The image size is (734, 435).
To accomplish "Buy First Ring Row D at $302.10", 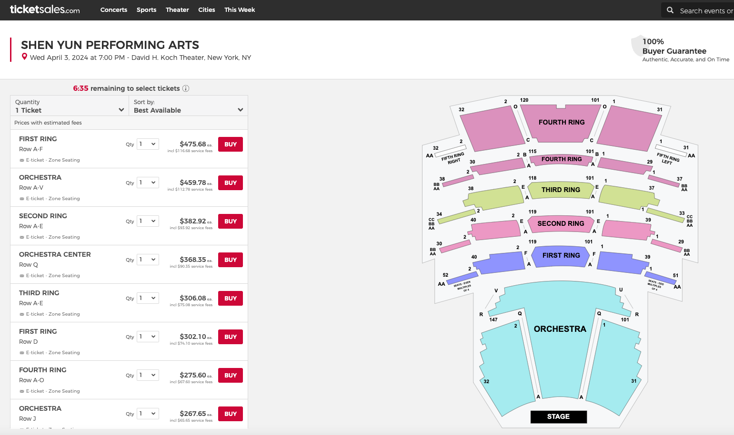I will pyautogui.click(x=231, y=337).
